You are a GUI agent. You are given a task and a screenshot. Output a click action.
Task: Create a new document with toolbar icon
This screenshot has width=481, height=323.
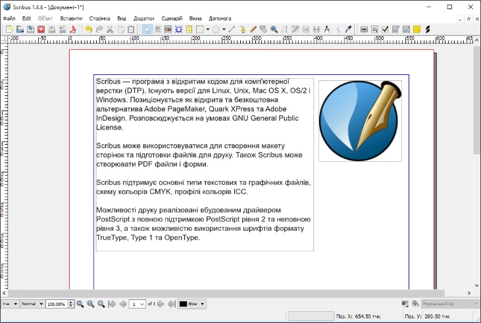tap(9, 30)
